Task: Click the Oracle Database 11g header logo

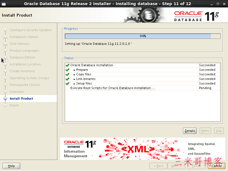Action: click(196, 16)
